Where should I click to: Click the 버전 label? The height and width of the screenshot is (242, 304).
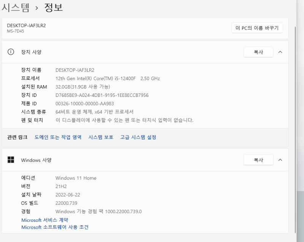[x=25, y=186]
